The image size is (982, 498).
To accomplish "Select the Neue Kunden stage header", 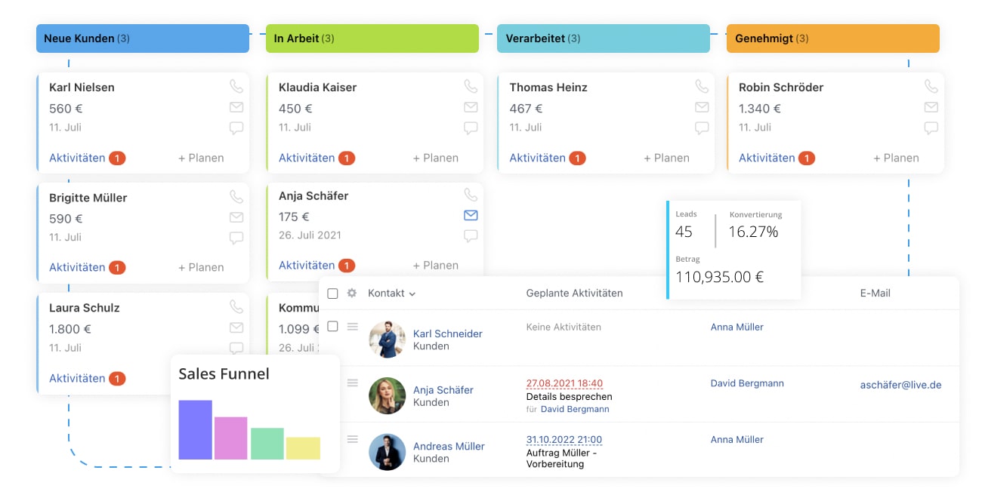I will click(142, 38).
